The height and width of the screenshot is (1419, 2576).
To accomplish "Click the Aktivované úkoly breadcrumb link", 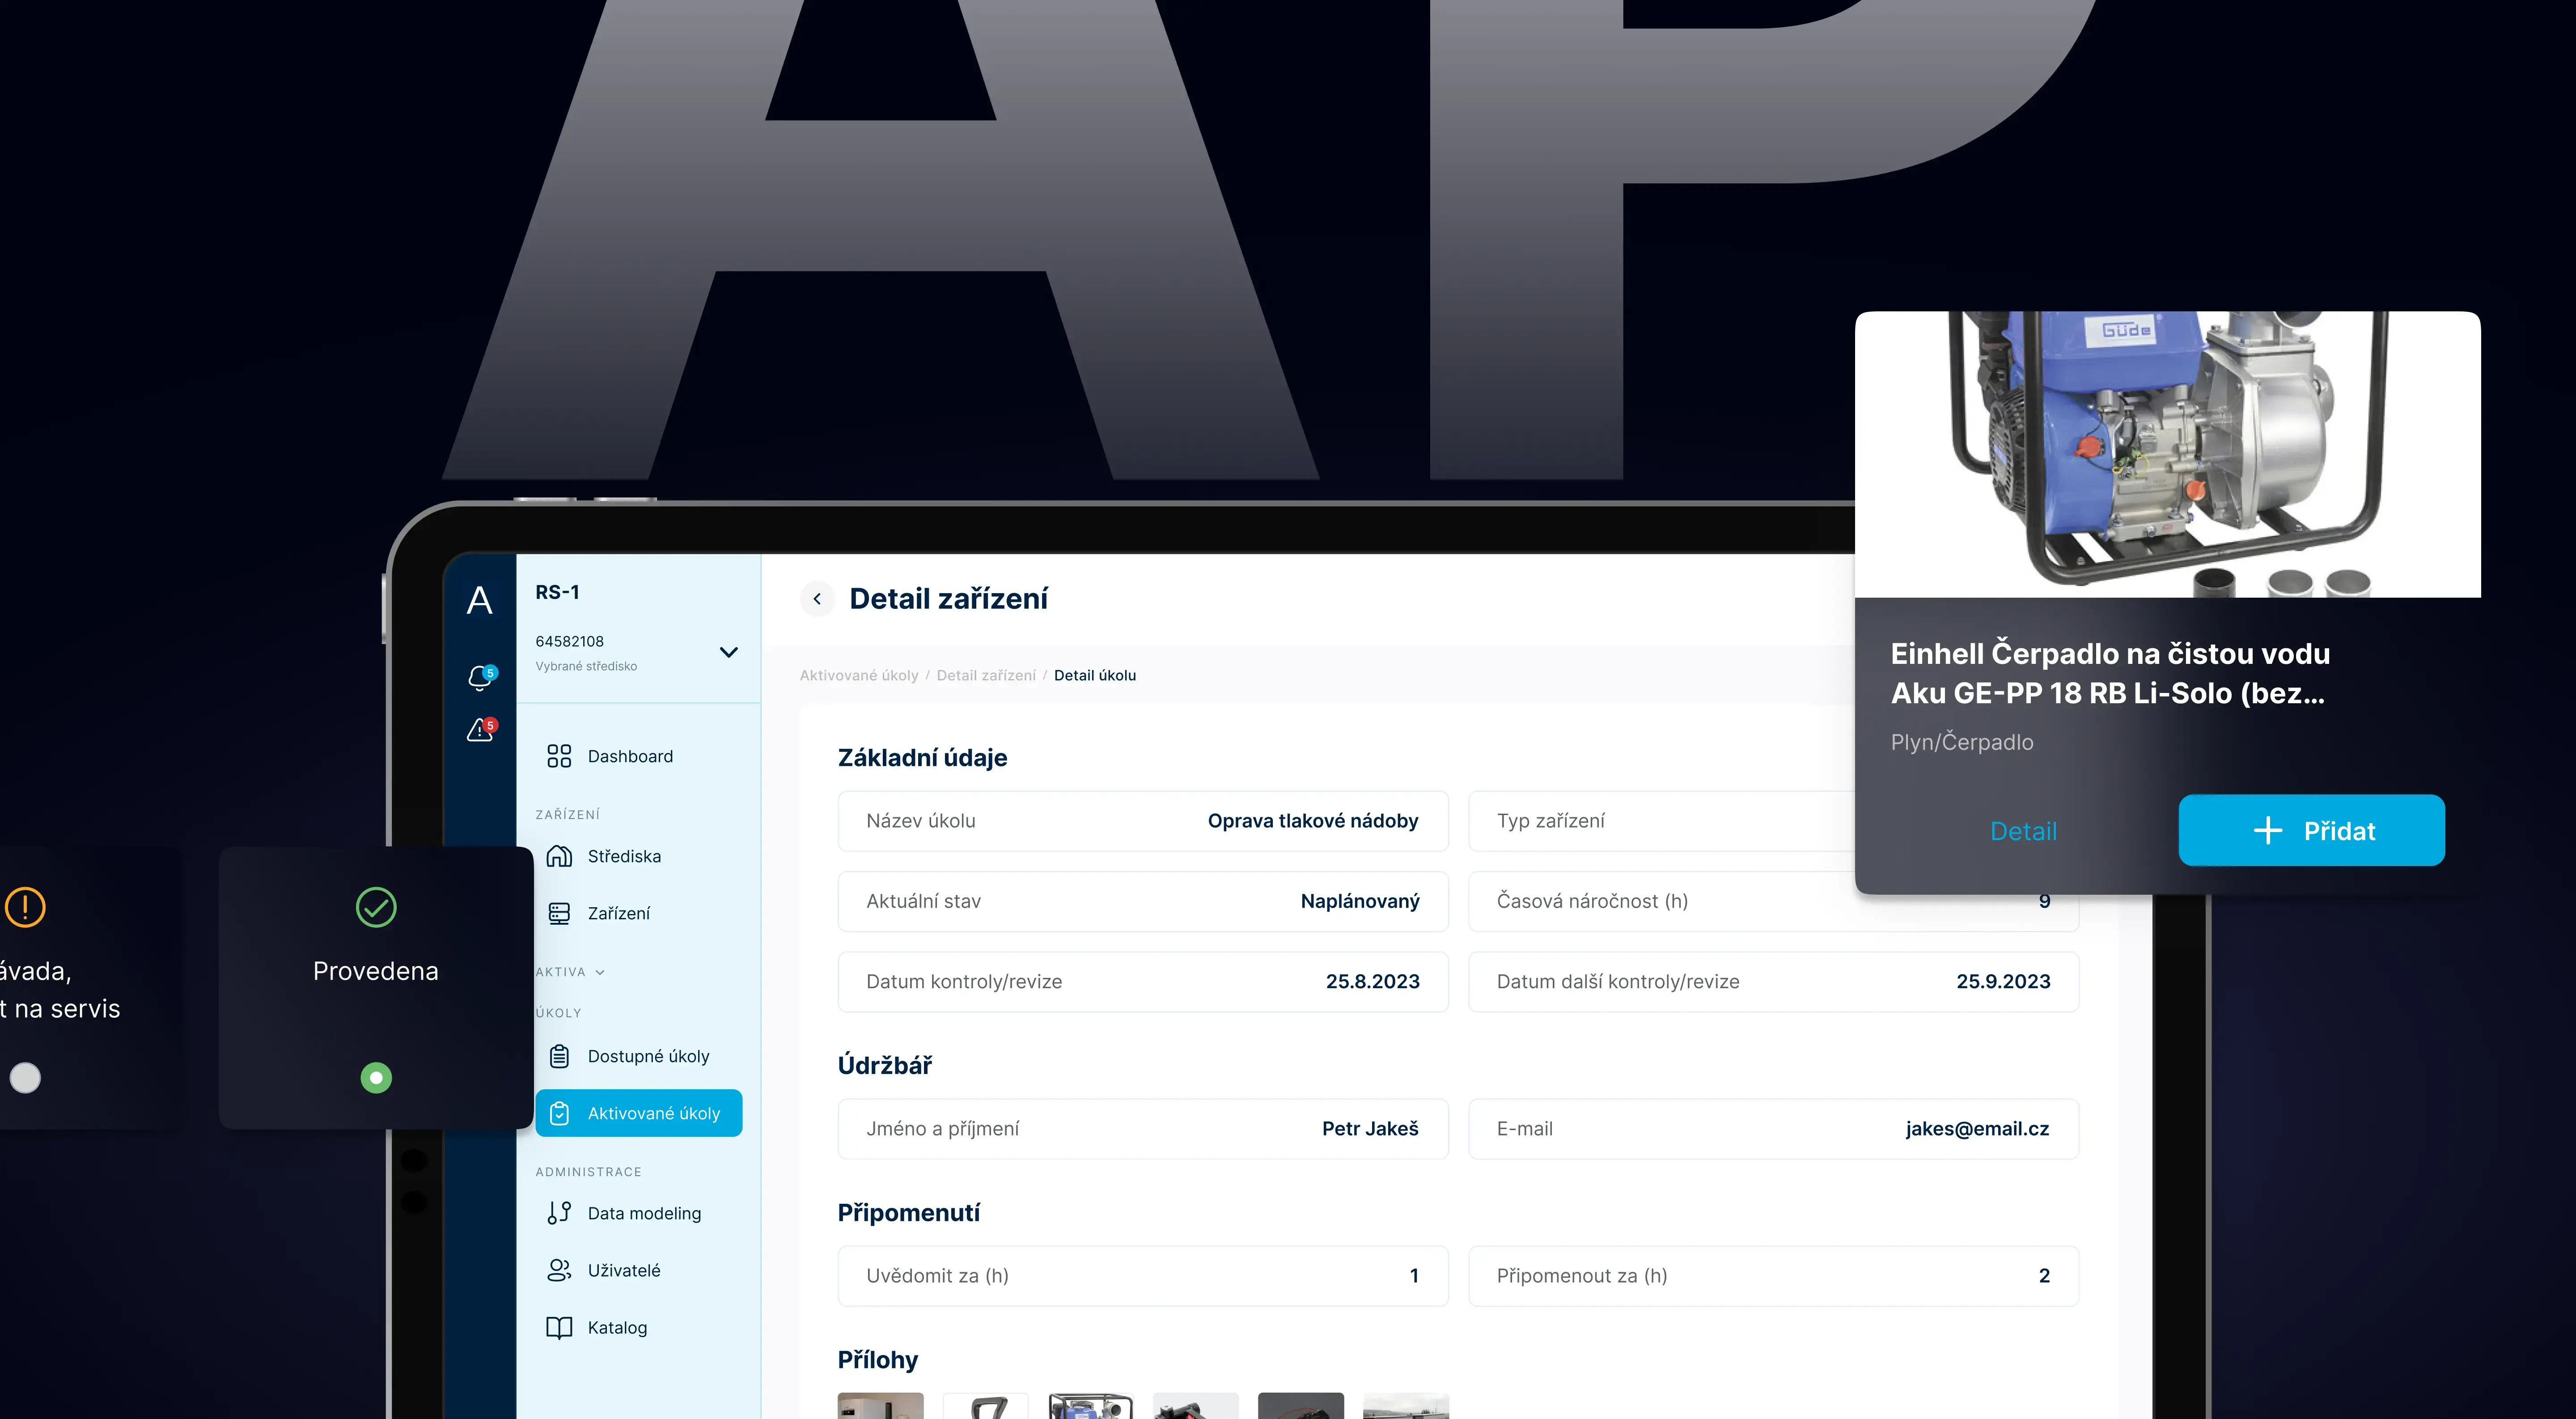I will (x=859, y=675).
